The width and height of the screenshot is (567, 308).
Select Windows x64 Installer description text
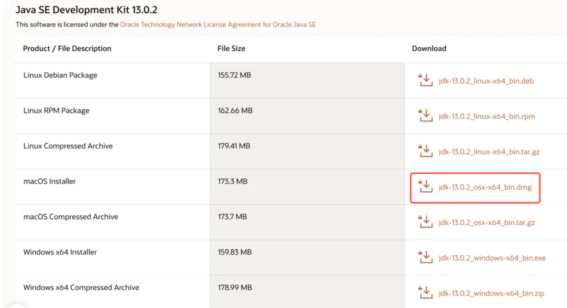tap(60, 252)
